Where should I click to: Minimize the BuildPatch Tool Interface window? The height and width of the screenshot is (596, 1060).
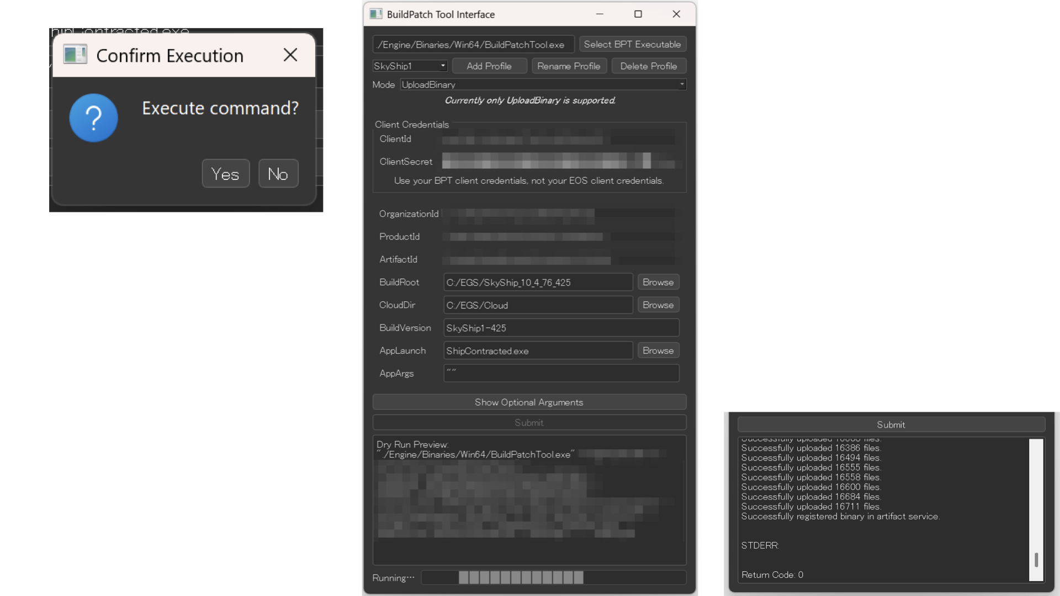coord(600,14)
